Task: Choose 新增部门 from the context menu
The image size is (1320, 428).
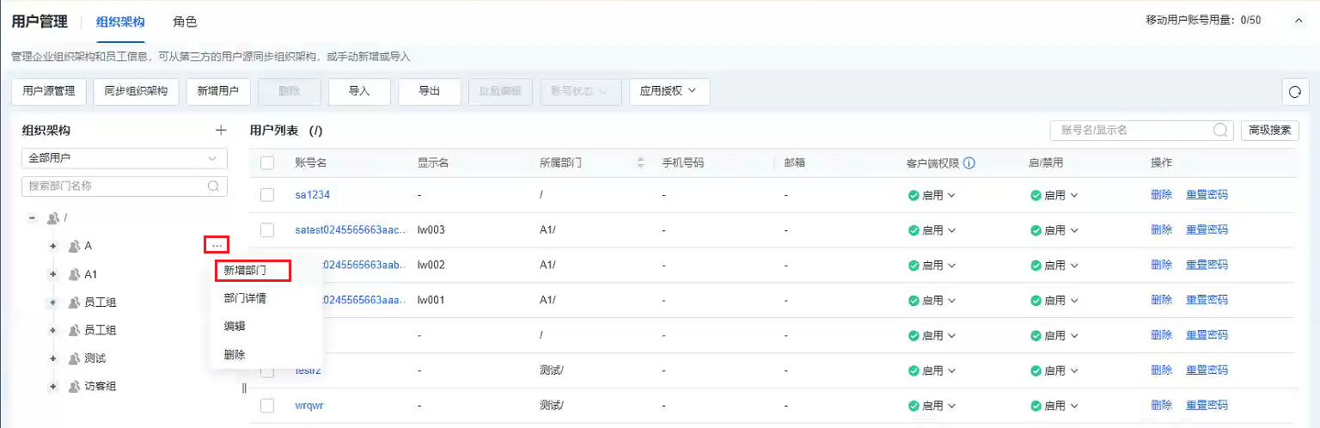Action: click(246, 270)
